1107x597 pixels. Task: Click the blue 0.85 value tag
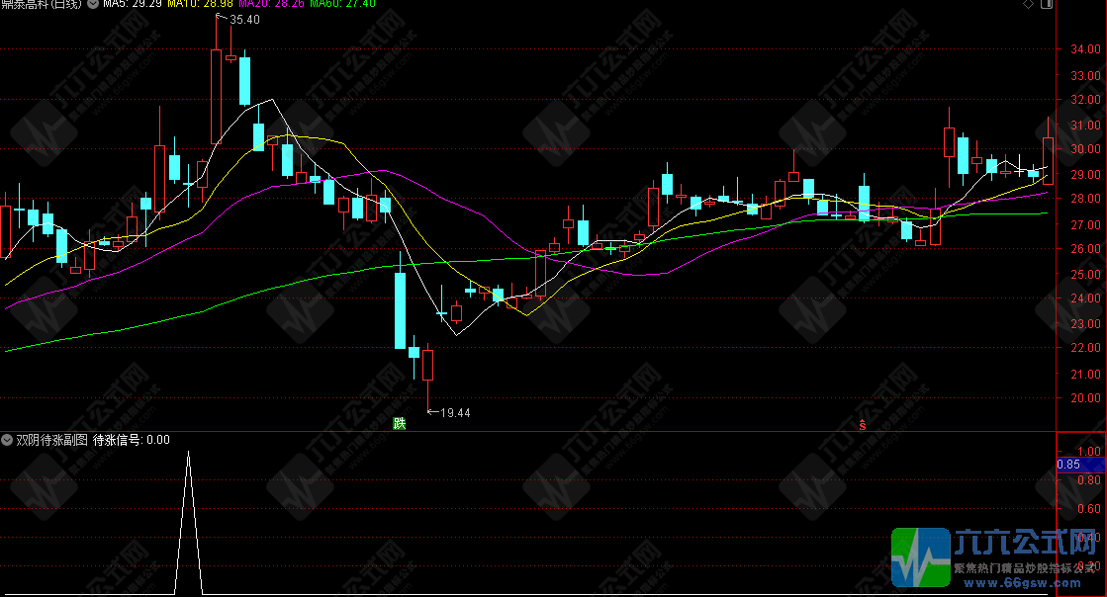tap(1068, 464)
